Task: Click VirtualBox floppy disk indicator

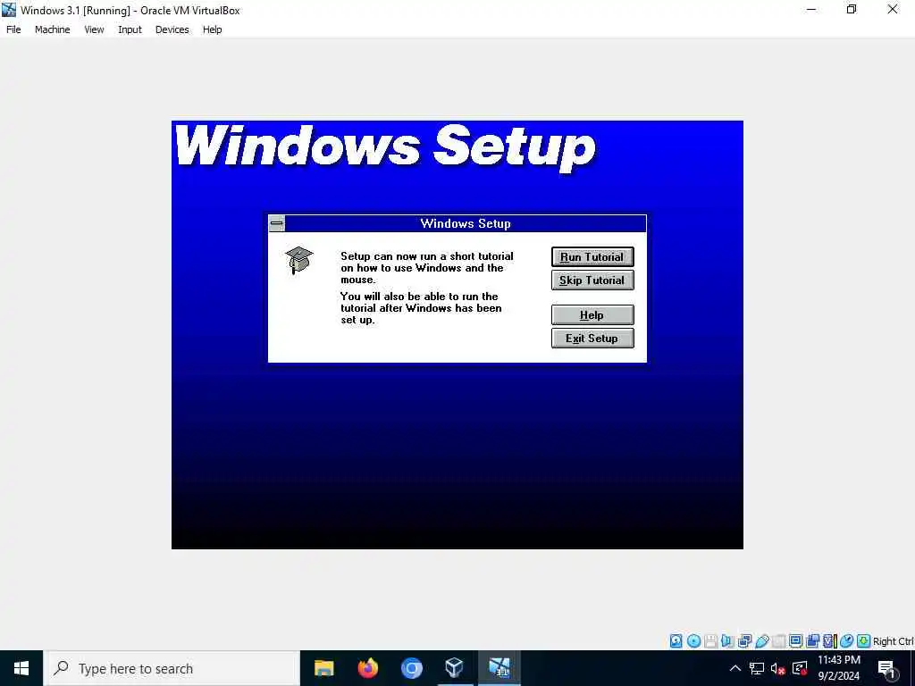Action: (x=710, y=641)
